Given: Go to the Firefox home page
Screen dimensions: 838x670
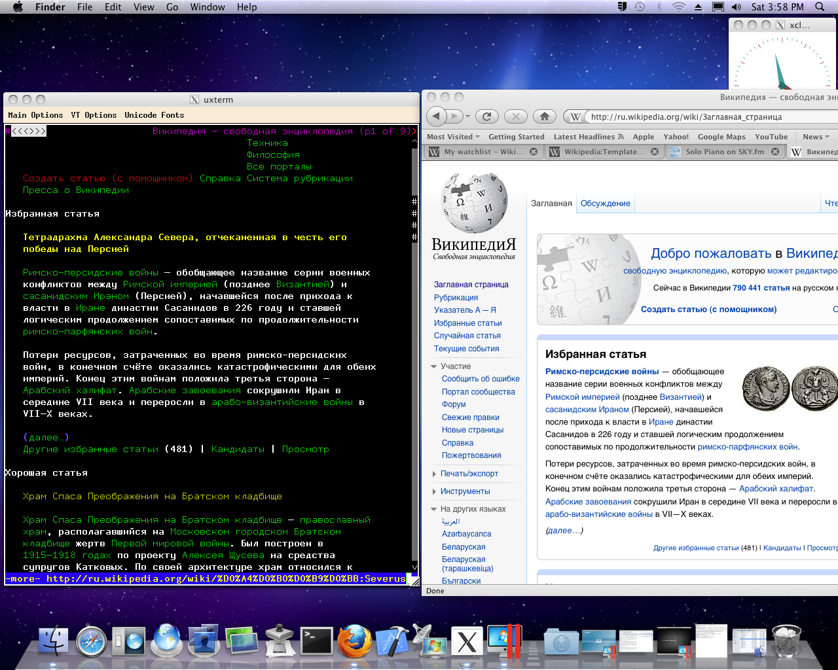Looking at the screenshot, I should click(544, 116).
